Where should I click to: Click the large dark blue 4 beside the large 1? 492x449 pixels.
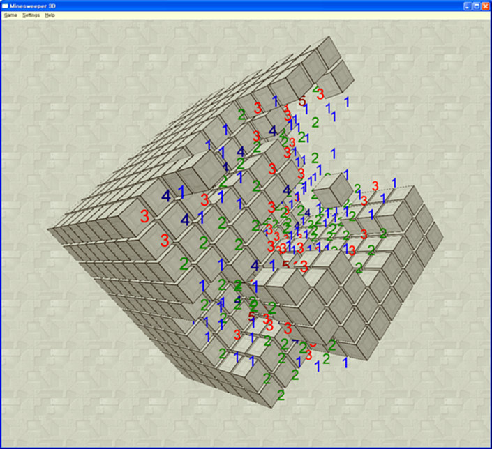[166, 196]
